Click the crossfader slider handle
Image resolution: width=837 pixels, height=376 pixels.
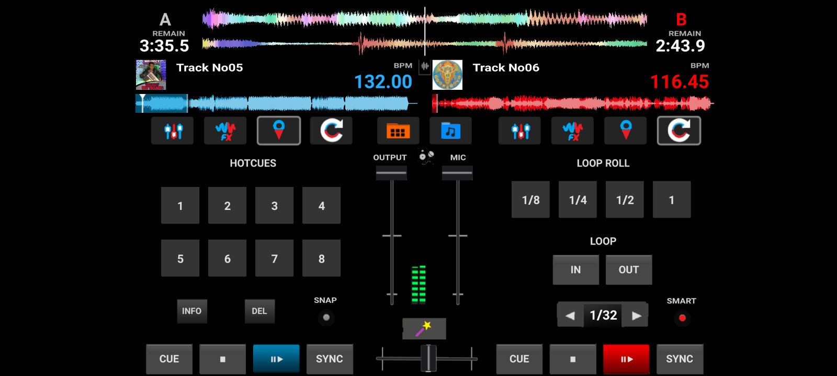(x=428, y=358)
